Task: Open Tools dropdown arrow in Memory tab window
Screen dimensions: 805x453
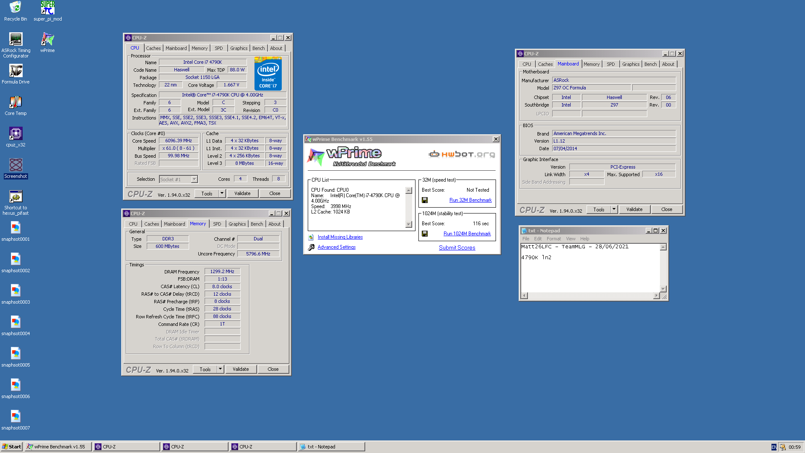Action: pyautogui.click(x=220, y=369)
